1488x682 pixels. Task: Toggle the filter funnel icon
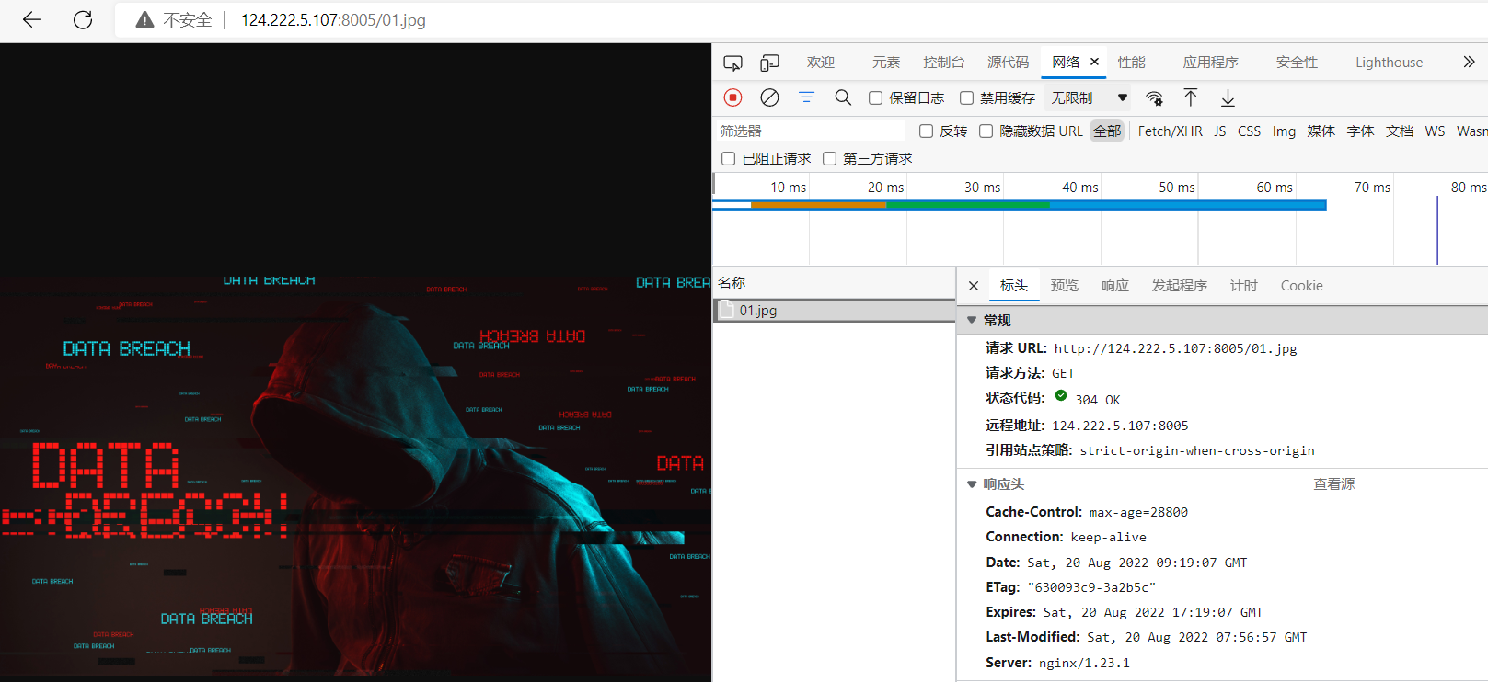tap(807, 97)
